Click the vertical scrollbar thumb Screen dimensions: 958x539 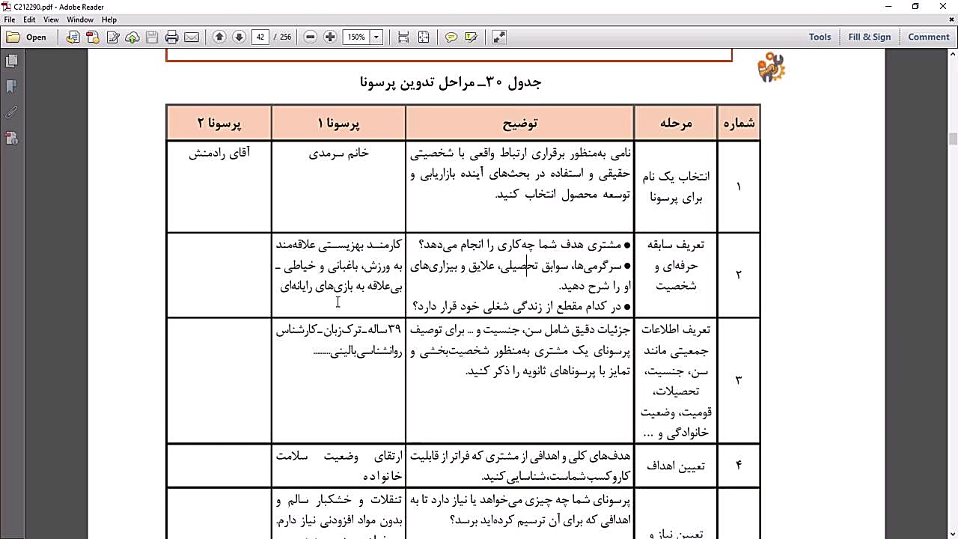coord(953,138)
